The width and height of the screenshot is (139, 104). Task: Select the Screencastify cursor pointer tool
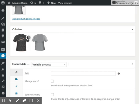click(10, 101)
